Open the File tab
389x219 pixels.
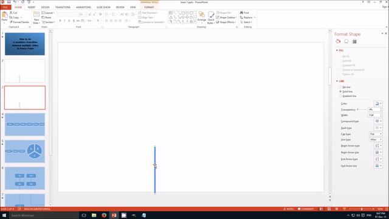click(x=5, y=7)
